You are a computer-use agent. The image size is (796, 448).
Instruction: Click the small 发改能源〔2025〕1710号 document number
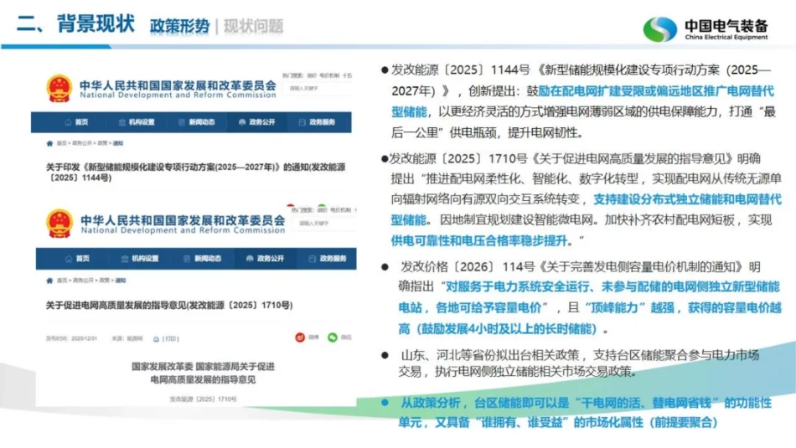click(203, 399)
